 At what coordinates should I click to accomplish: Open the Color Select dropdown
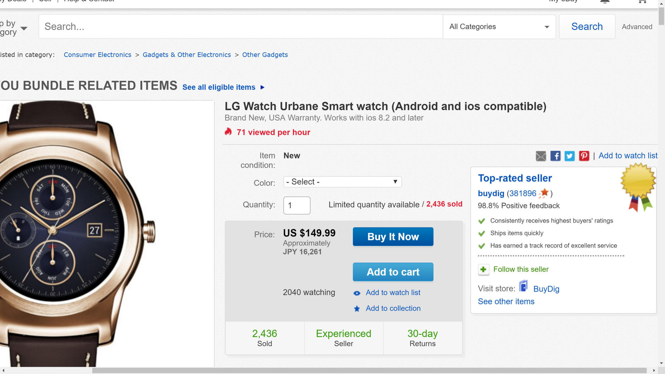coord(342,181)
